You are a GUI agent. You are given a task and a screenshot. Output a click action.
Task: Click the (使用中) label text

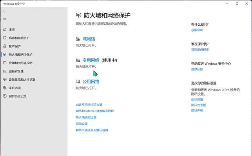(109, 60)
